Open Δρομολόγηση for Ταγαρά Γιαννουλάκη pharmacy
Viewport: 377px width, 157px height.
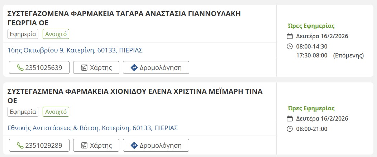[156, 67]
